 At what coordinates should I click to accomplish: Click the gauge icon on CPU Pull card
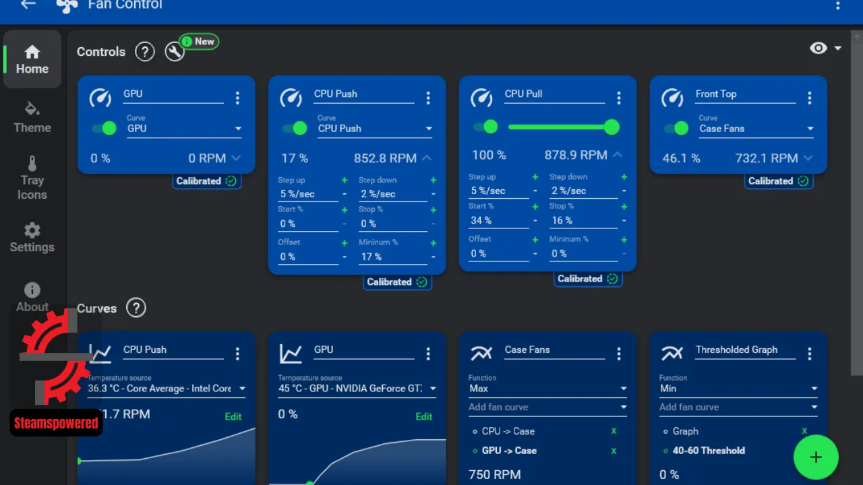(x=482, y=98)
